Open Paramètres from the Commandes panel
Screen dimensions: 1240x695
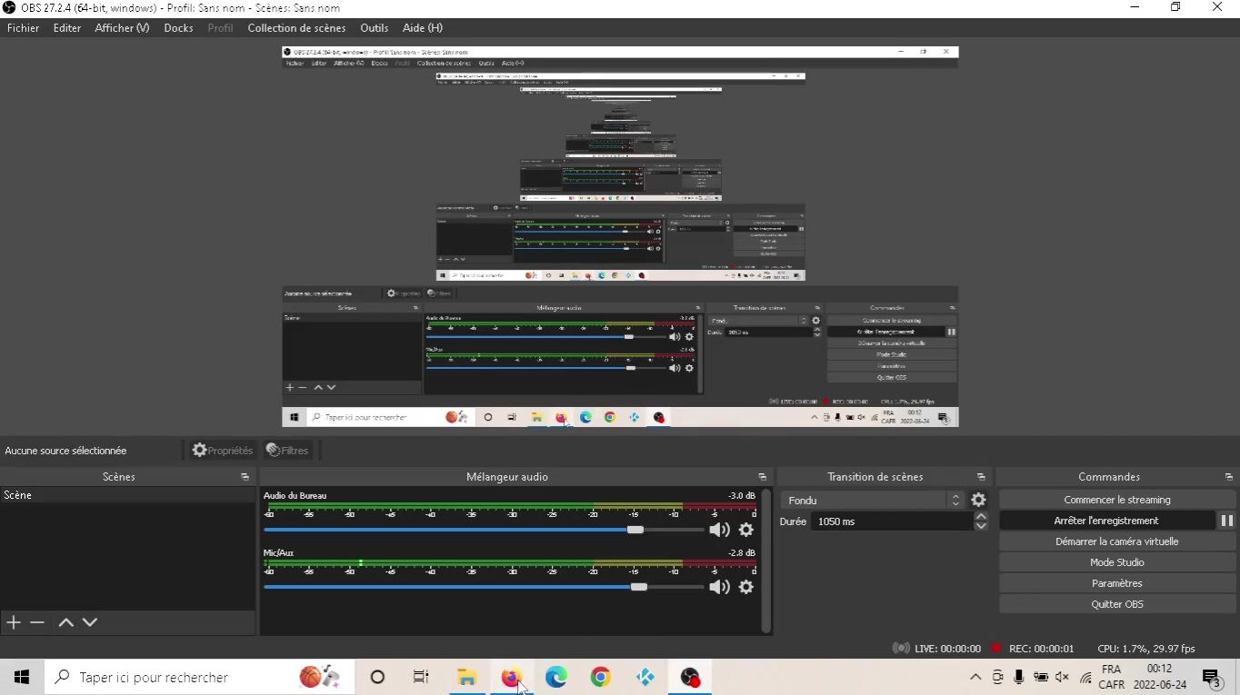pos(1116,583)
